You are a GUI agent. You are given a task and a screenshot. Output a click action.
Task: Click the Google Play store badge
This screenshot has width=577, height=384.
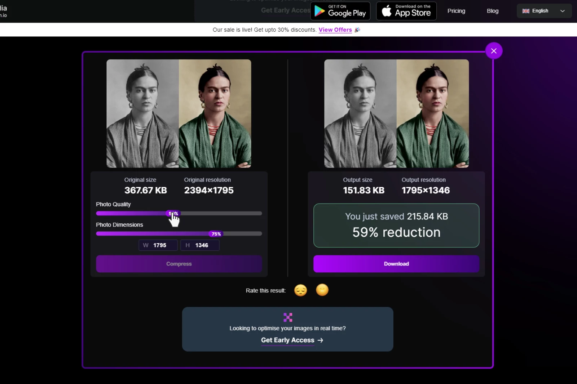[x=339, y=11]
